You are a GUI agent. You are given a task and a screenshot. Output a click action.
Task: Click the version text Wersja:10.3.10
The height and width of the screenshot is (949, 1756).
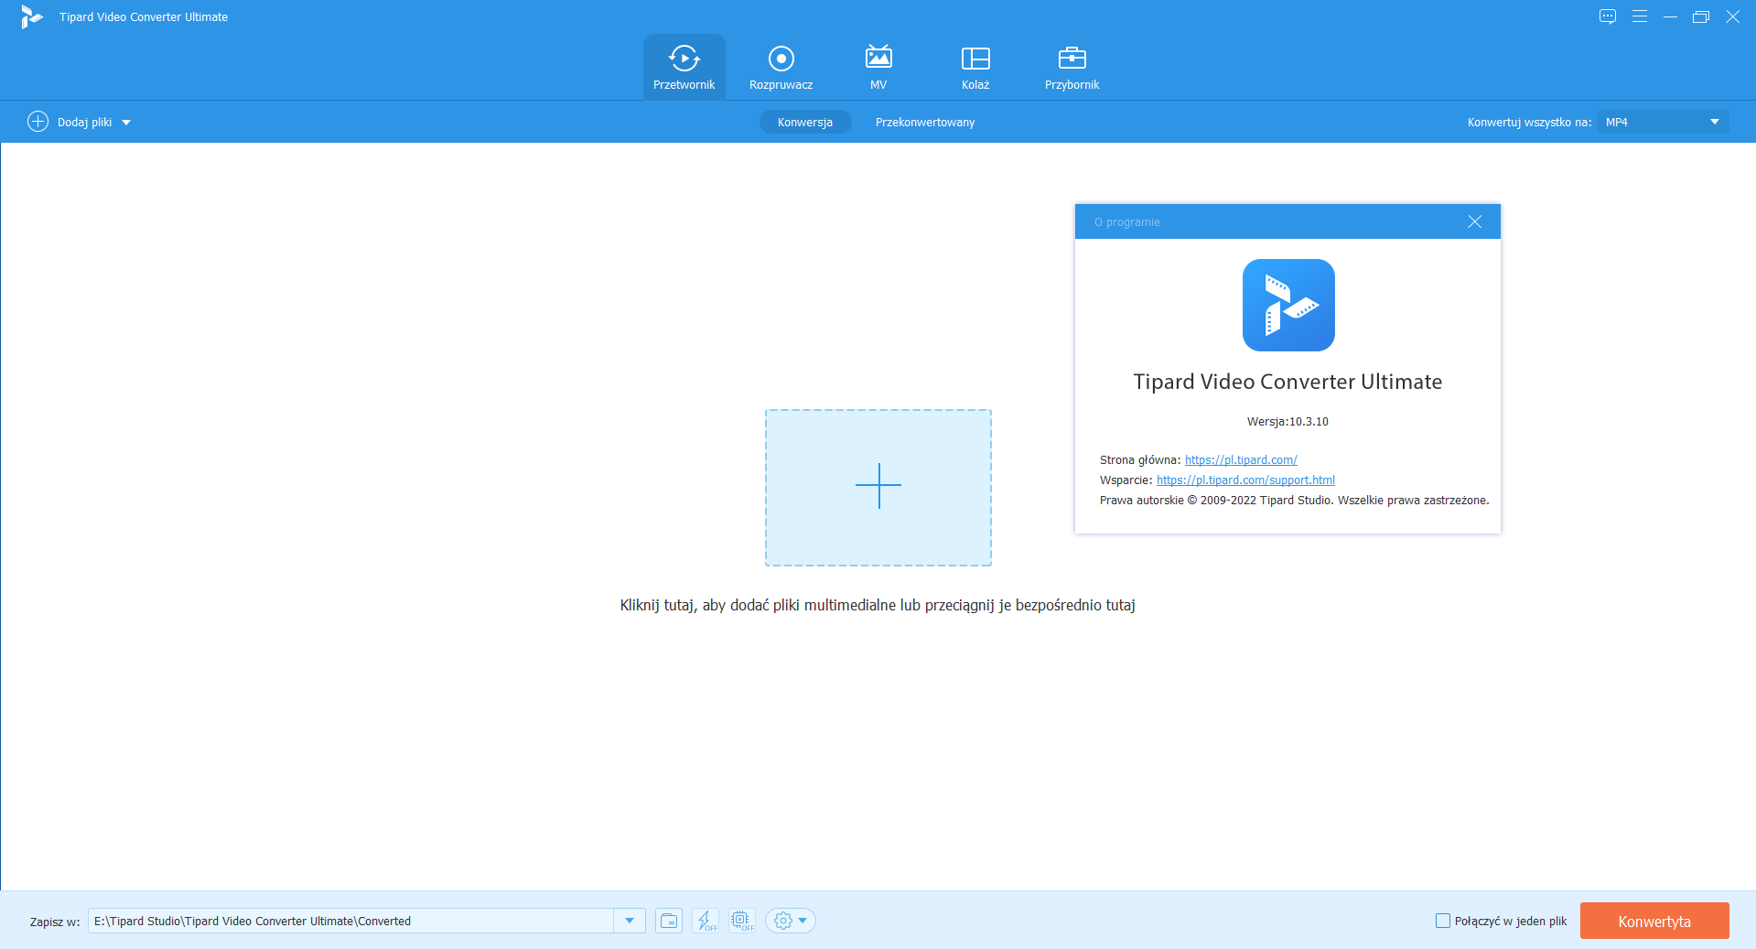[1287, 422]
